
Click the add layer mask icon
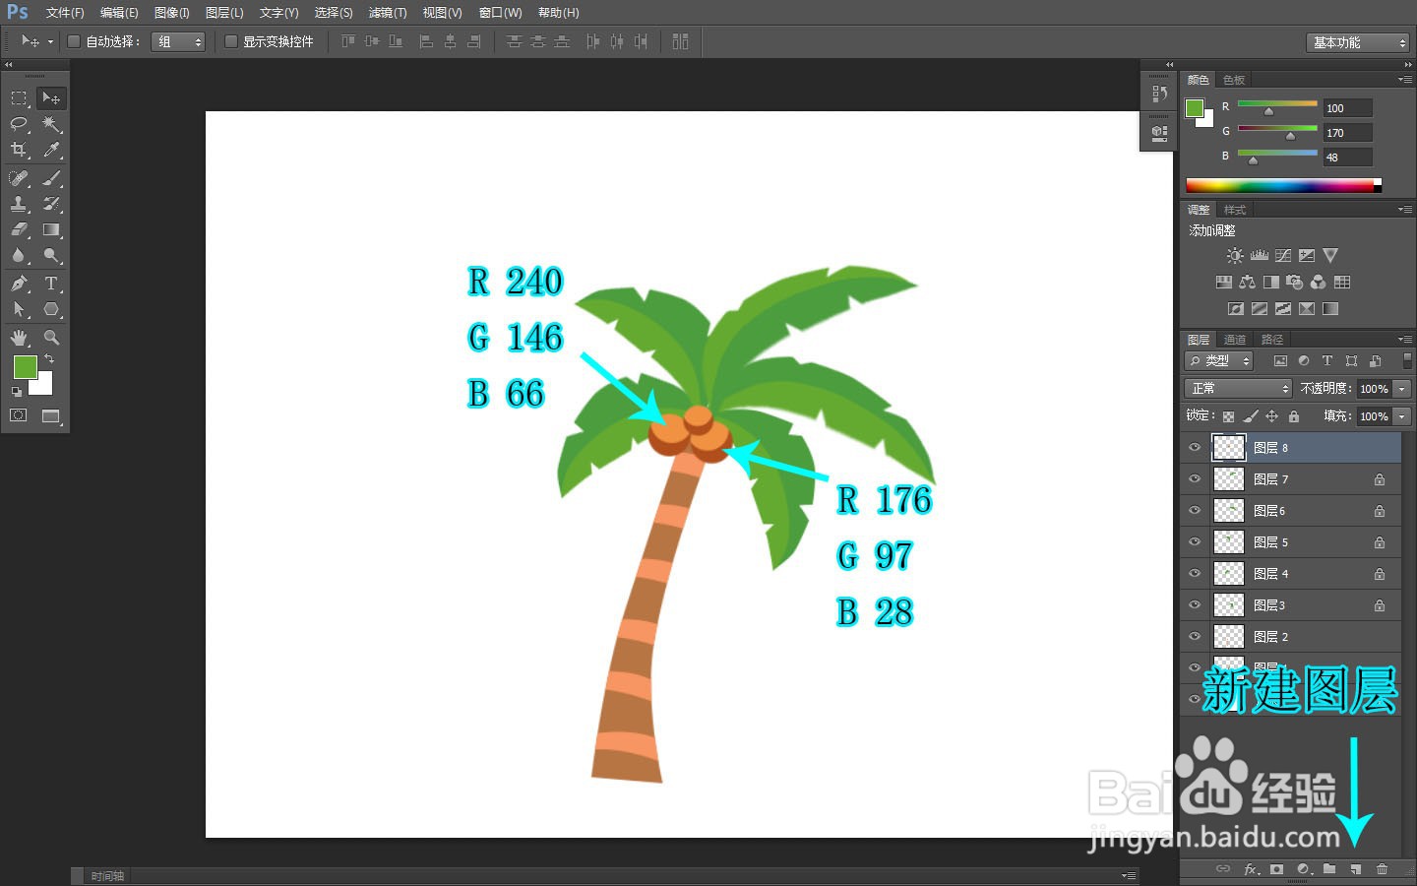(1276, 869)
